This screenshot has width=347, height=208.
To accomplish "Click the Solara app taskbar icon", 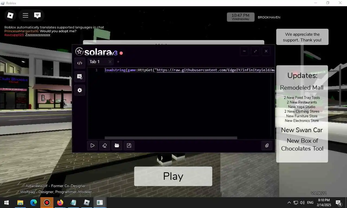I will tap(100, 203).
